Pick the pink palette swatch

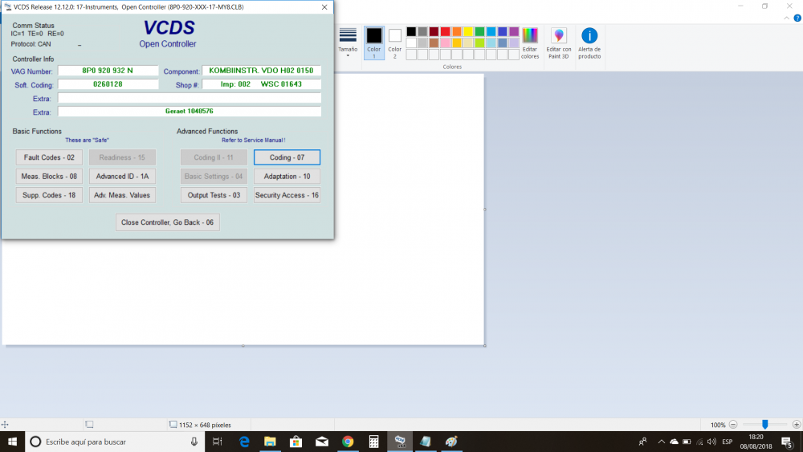click(x=446, y=43)
